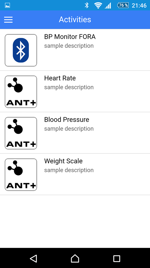
Task: Open the Blood Pressure activity
Action: pyautogui.click(x=75, y=133)
